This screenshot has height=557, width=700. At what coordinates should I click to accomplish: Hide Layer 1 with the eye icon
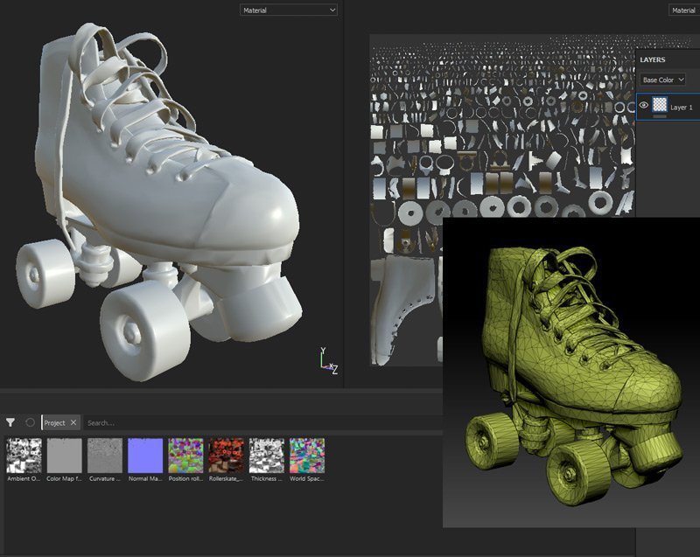pyautogui.click(x=643, y=105)
